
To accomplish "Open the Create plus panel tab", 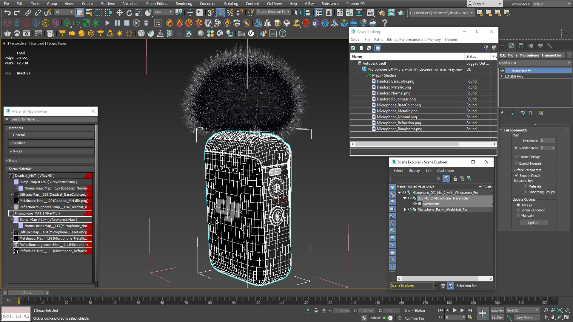I will [502, 46].
